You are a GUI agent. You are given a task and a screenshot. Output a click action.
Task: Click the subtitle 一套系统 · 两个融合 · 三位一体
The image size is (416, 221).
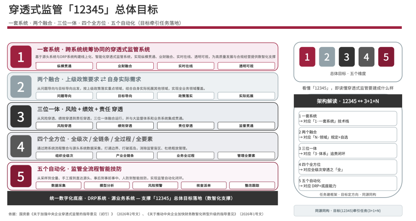(x=95, y=23)
